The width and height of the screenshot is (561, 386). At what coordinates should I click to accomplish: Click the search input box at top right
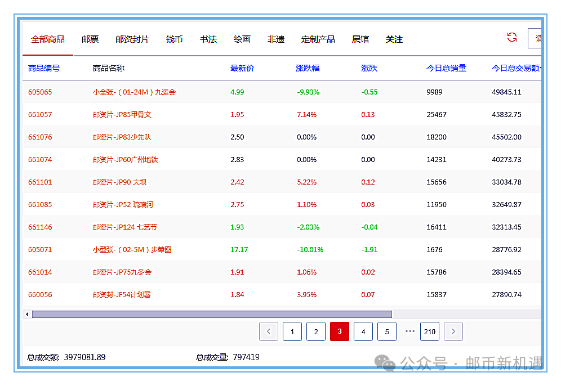pyautogui.click(x=535, y=39)
